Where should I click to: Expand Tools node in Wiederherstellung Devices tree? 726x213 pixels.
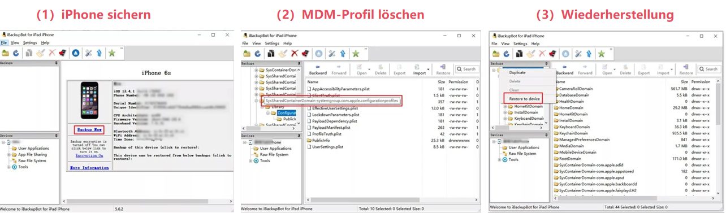point(499,160)
